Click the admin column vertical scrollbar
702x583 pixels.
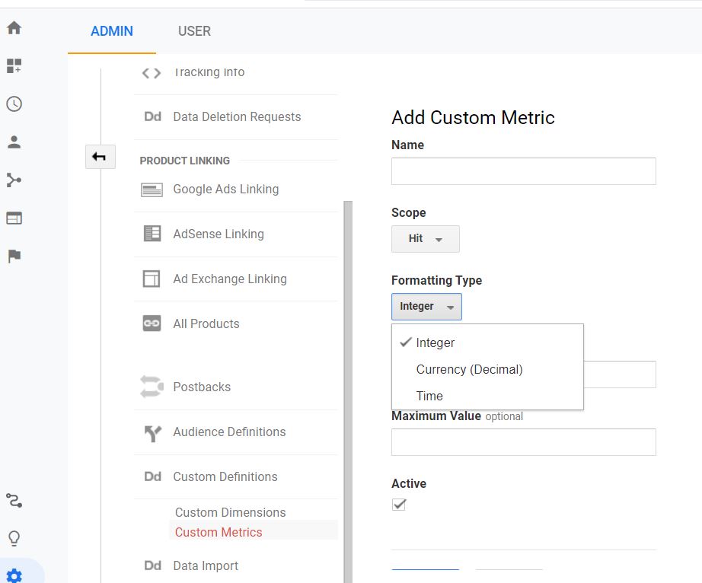coord(348,392)
